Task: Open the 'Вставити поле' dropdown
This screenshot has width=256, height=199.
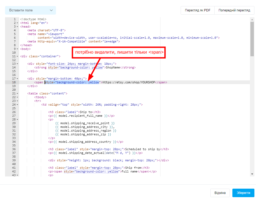Action: coord(30,10)
